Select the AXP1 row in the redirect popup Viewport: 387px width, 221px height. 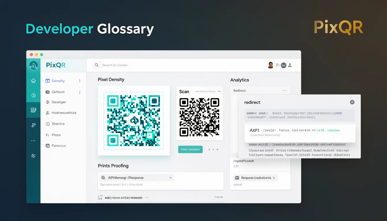(300, 133)
